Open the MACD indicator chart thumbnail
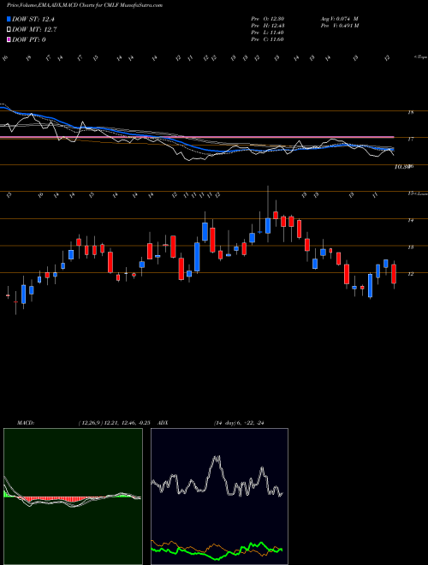 click(73, 497)
